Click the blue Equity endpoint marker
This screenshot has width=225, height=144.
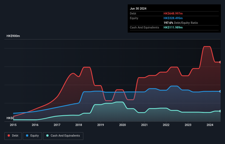click(220, 91)
